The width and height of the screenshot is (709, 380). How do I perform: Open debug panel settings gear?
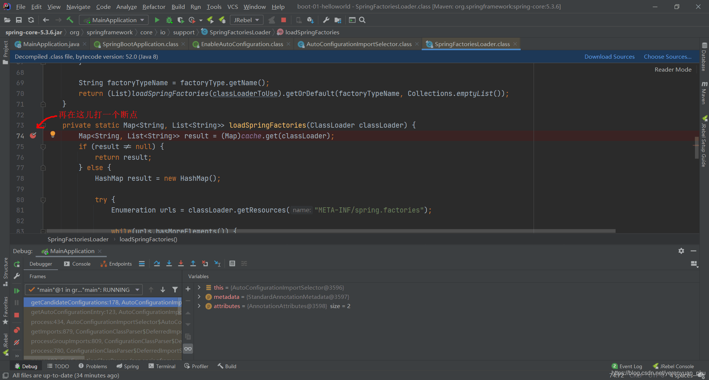681,251
